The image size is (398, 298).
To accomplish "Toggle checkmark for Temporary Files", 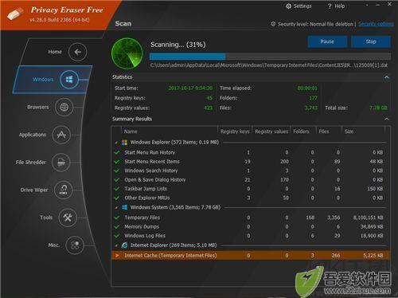I will 116,218.
